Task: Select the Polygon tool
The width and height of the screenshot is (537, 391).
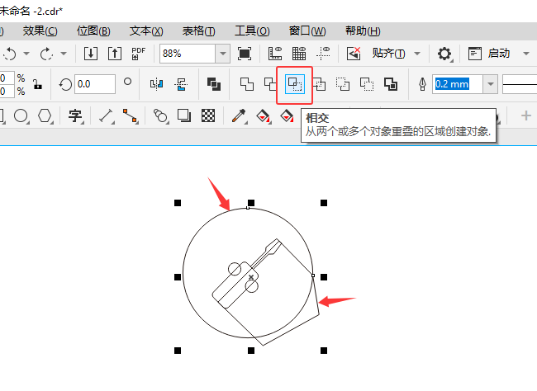Action: (45, 116)
